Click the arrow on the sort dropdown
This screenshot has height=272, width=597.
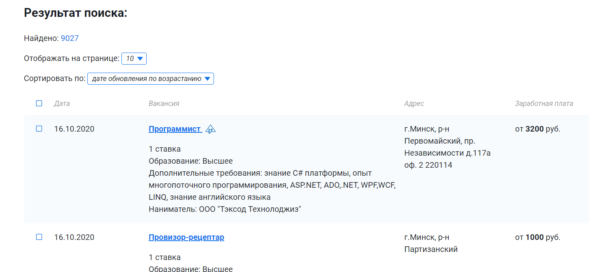207,79
